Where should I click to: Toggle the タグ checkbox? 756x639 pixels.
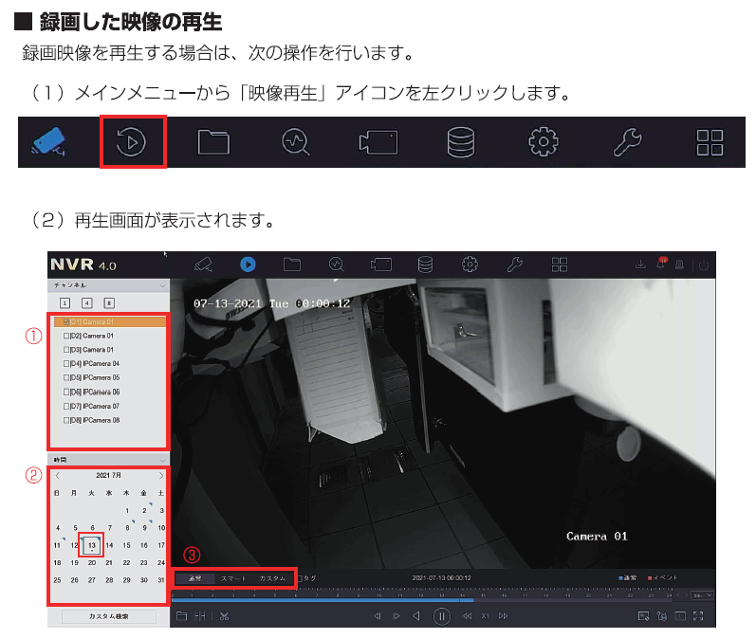click(x=300, y=577)
